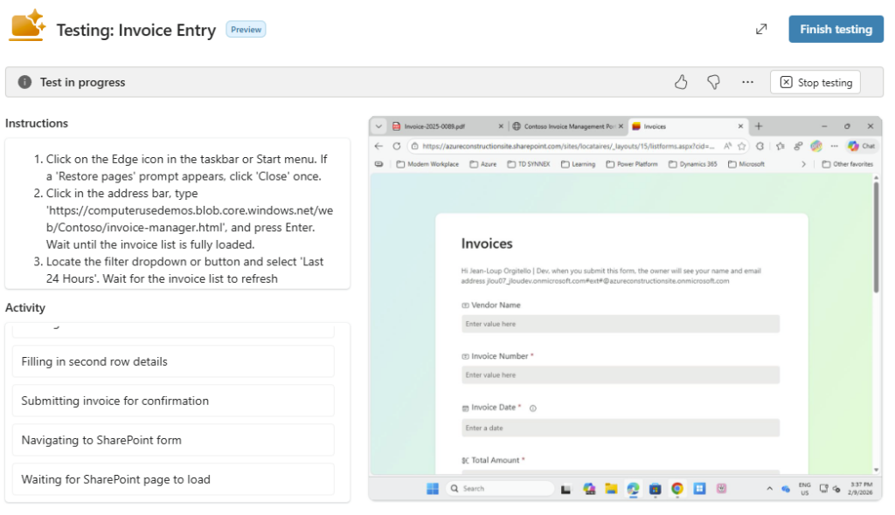
Task: Click the thumbs up feedback icon
Action: [x=681, y=82]
